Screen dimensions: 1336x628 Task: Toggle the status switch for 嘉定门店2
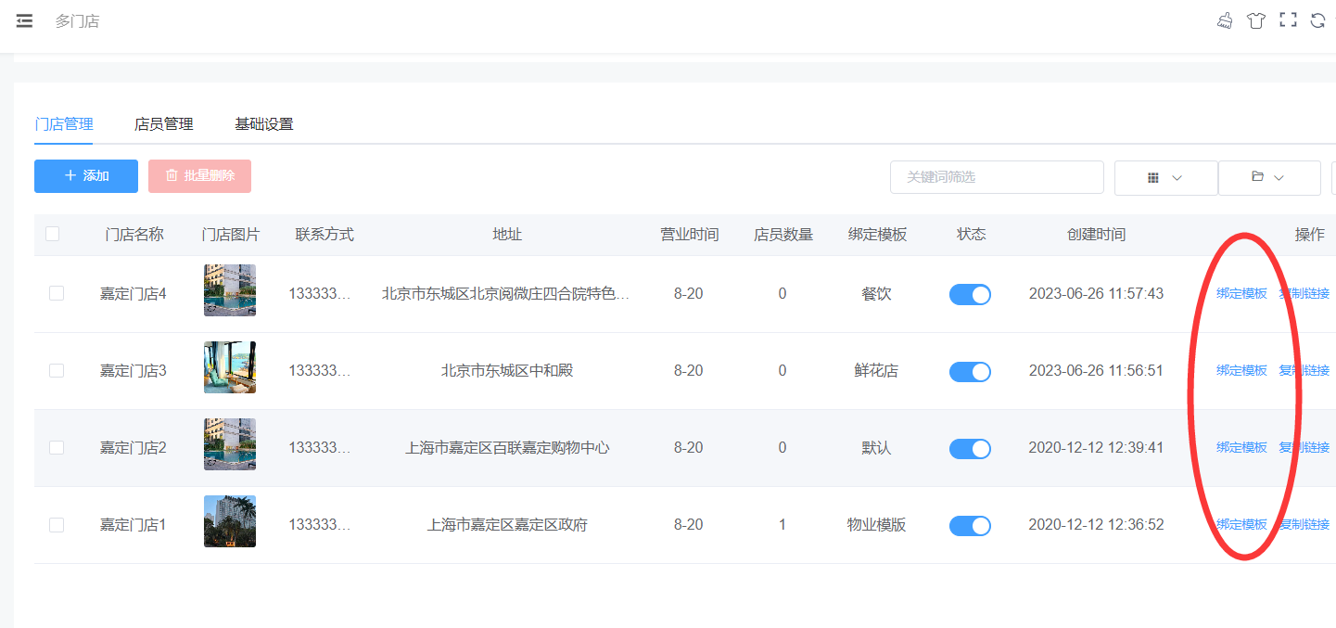click(970, 449)
